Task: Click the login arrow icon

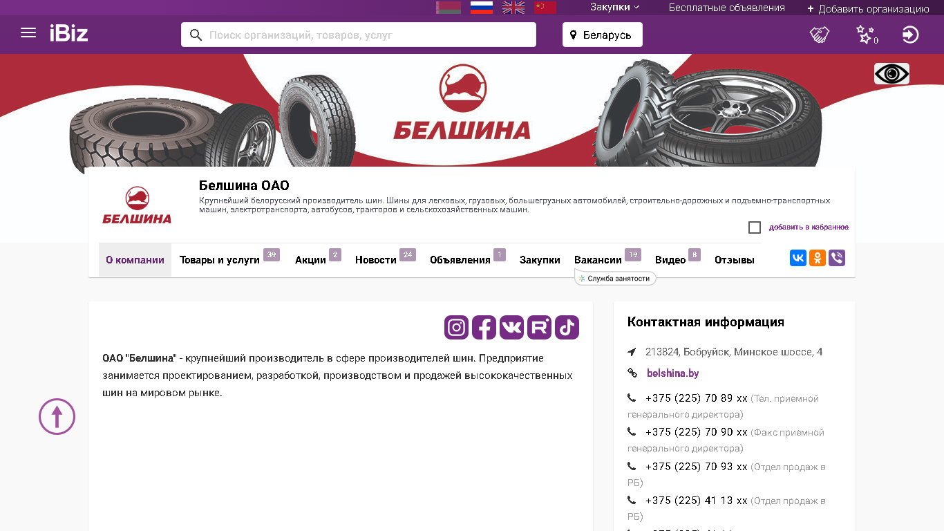Action: point(911,35)
